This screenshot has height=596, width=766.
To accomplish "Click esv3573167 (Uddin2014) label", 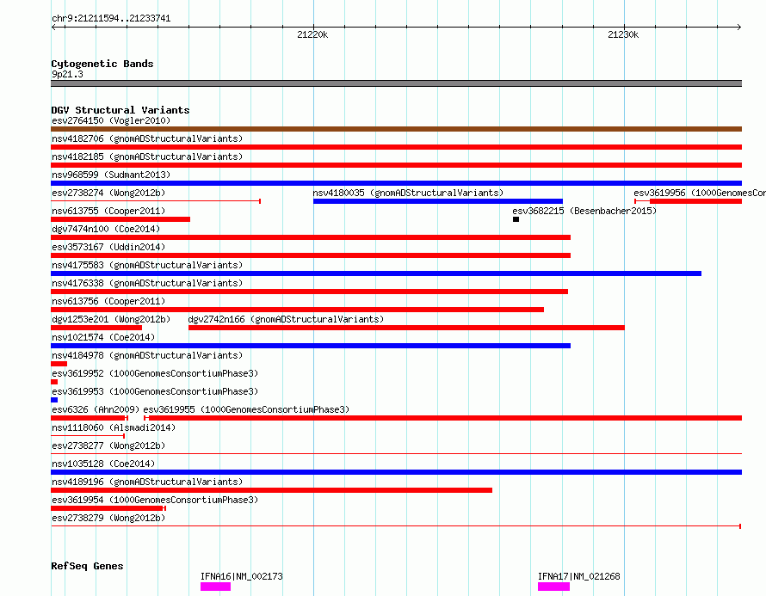I will pos(108,247).
